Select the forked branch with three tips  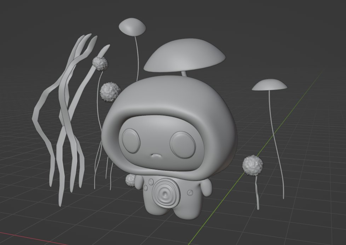(x=65, y=110)
